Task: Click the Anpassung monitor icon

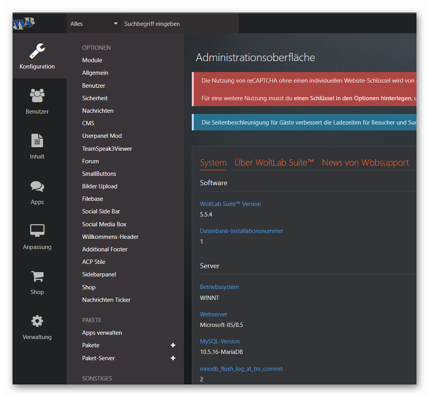Action: [x=37, y=231]
